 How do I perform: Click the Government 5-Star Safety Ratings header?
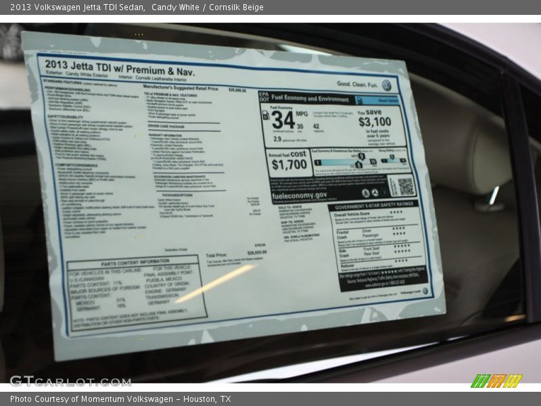373,205
